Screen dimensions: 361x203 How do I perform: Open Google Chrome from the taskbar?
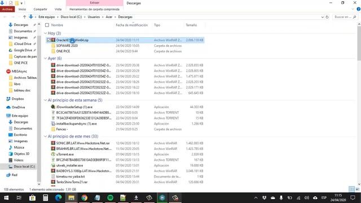(84, 198)
